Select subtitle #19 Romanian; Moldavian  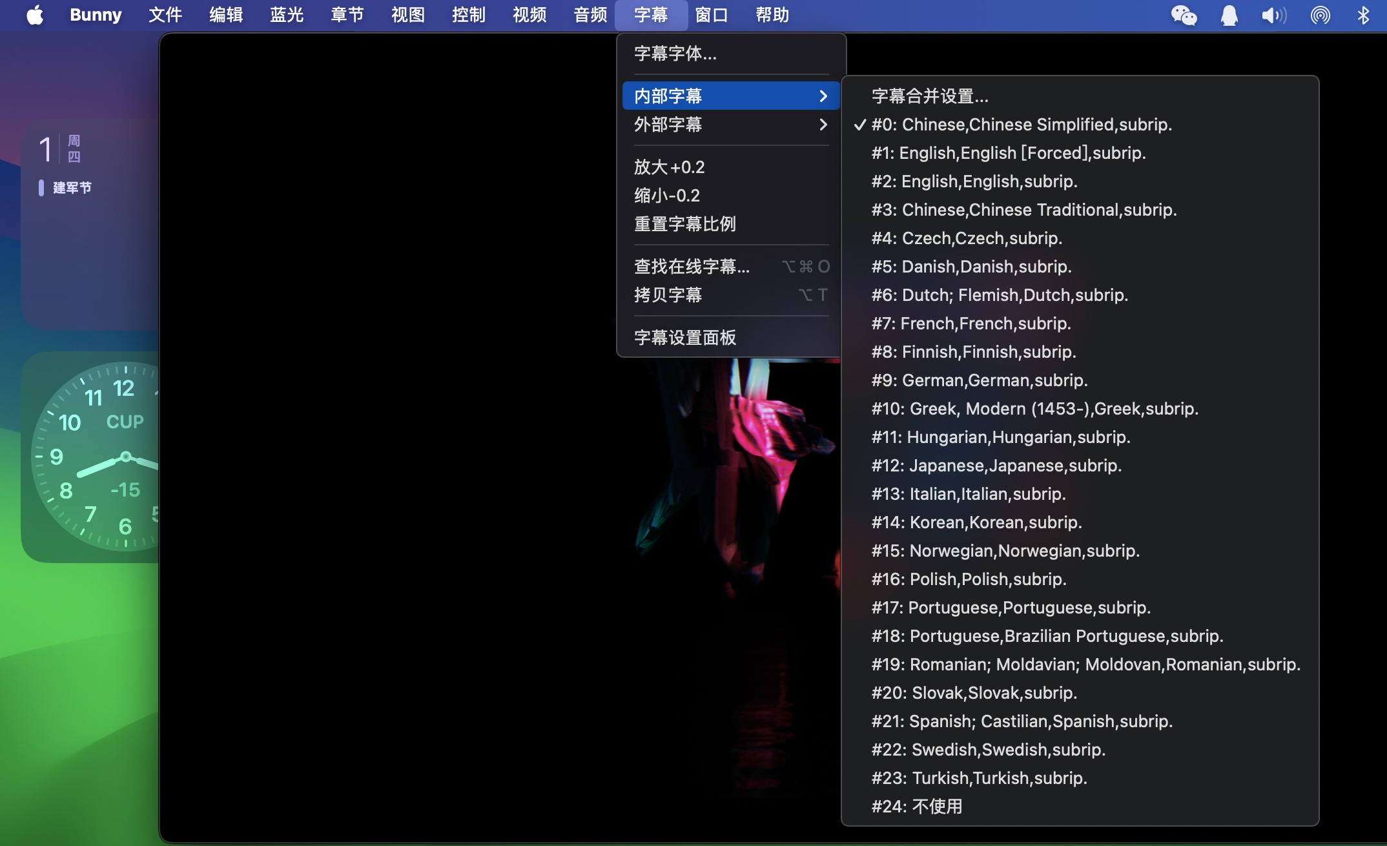1080,664
